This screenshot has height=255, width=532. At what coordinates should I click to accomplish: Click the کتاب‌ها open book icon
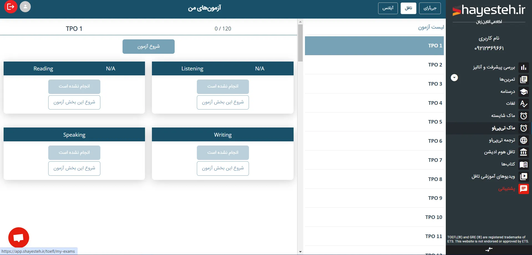point(523,164)
